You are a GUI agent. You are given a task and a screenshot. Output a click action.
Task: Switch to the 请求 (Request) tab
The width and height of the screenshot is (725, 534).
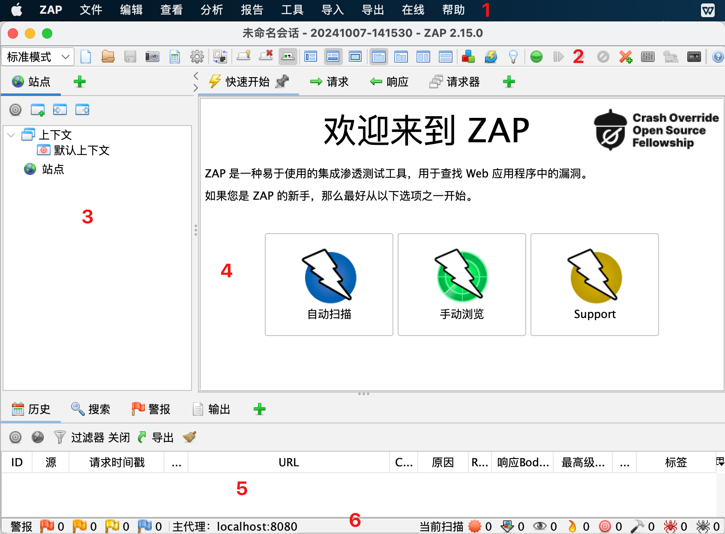pyautogui.click(x=329, y=81)
